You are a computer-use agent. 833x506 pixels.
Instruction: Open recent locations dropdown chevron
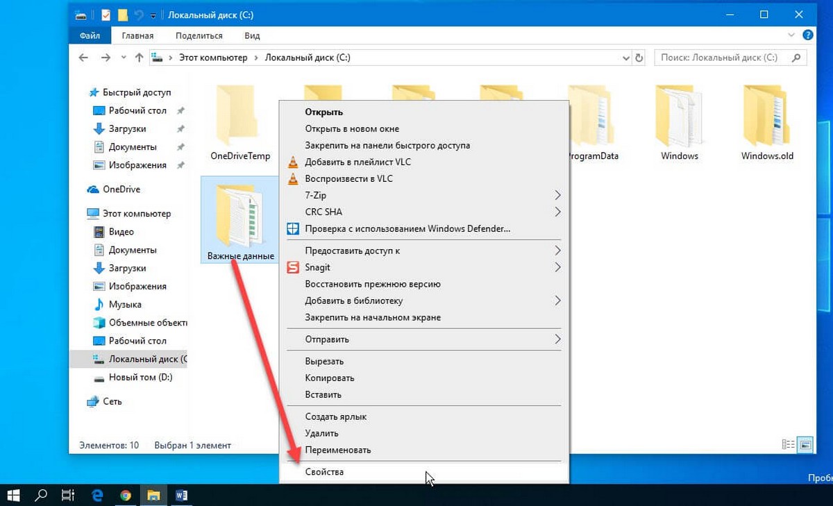124,58
